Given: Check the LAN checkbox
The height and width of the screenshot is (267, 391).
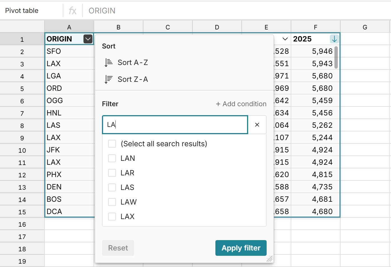Looking at the screenshot, I should 112,158.
